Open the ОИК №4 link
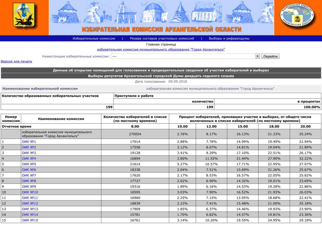The image size is (322, 227). pyautogui.click(x=29, y=158)
